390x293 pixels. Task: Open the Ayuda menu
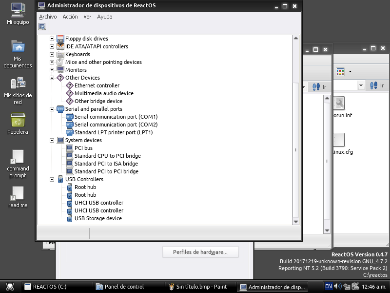pos(105,17)
